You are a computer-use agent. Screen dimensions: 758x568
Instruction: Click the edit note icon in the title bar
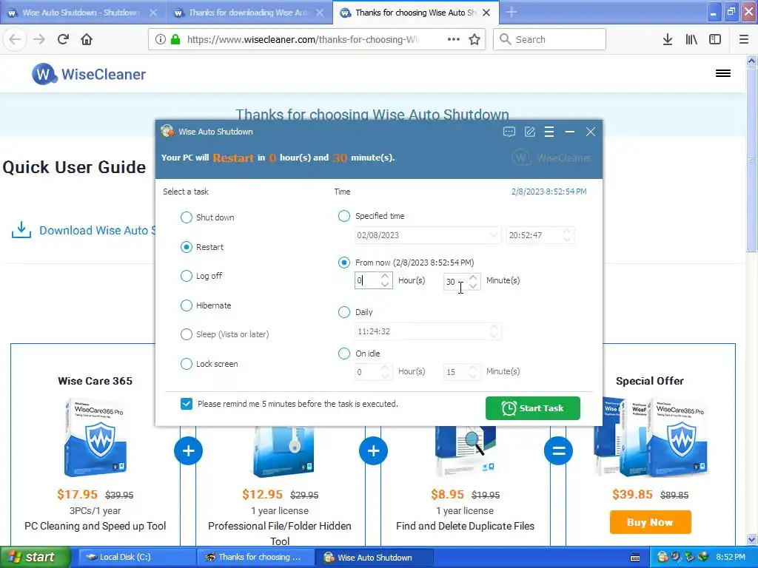point(530,132)
